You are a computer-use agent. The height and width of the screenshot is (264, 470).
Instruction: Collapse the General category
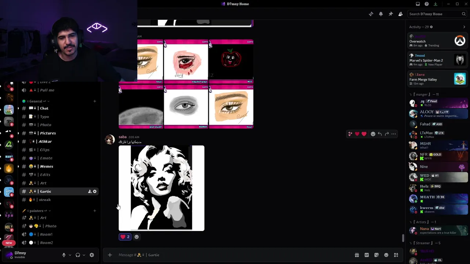36,101
